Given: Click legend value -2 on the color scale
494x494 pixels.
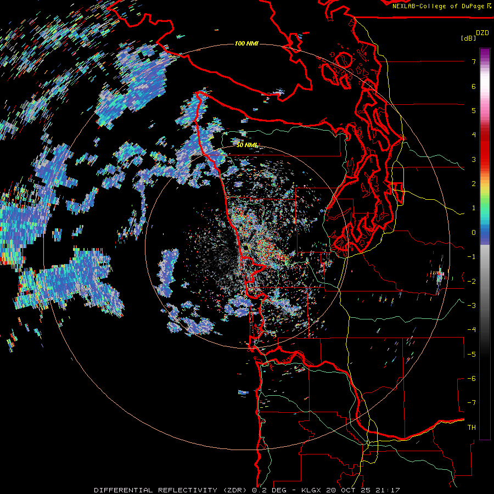Looking at the screenshot, I should [471, 282].
